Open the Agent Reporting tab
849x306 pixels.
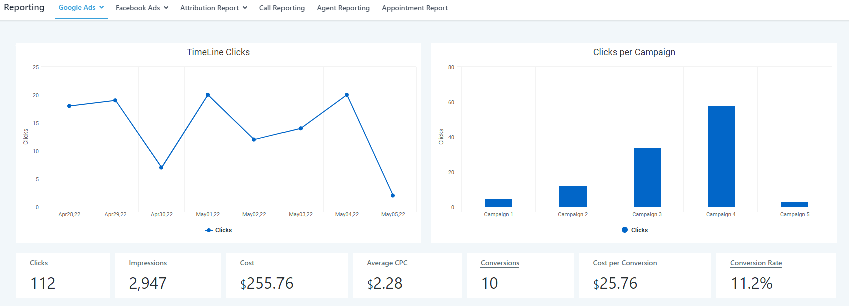point(343,8)
